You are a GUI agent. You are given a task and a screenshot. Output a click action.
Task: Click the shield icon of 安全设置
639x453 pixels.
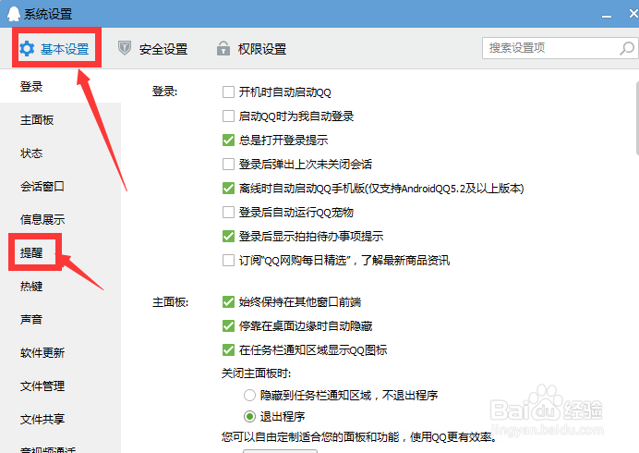125,48
